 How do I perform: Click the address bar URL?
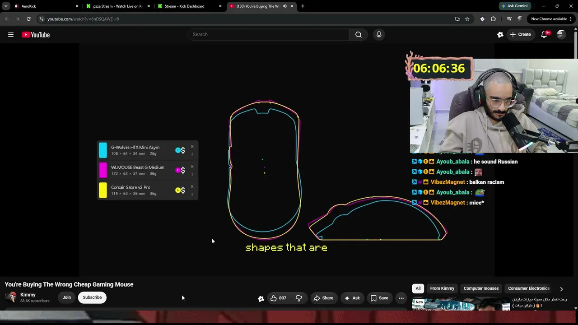(83, 19)
